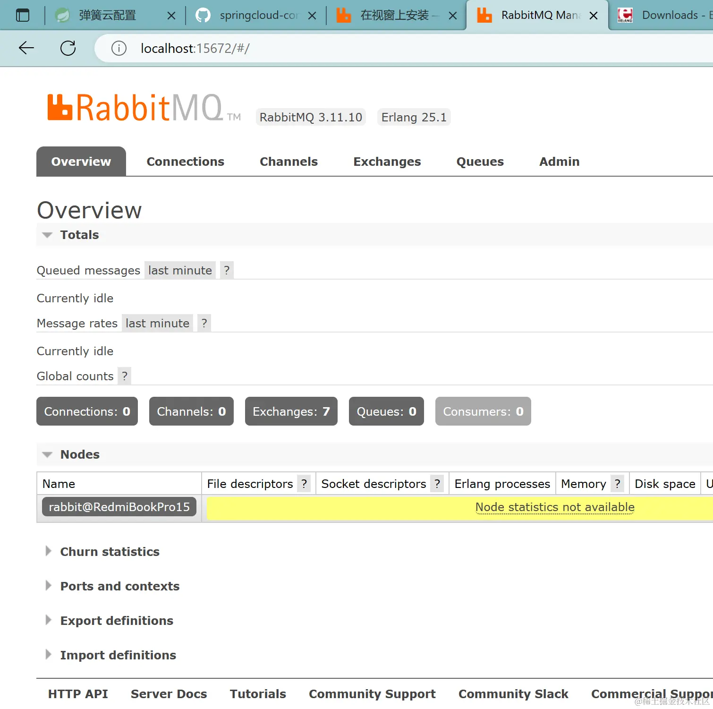Close the RabbitMQ Management tab
This screenshot has width=713, height=709.
coord(594,16)
